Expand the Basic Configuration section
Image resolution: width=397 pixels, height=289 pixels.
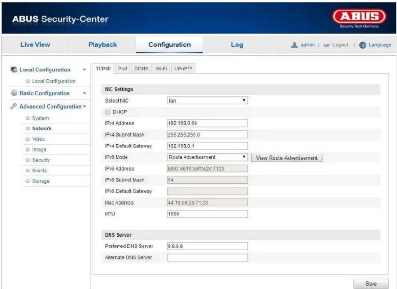85,93
